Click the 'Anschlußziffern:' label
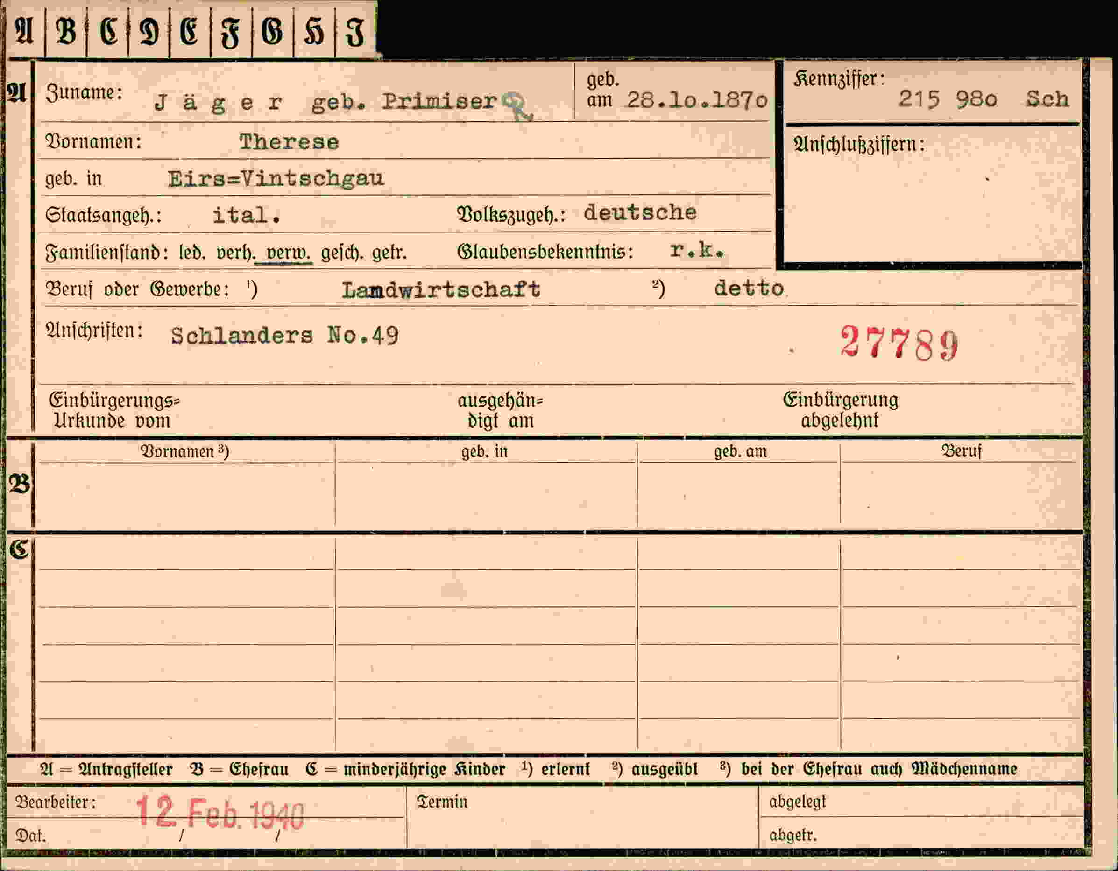1118x871 pixels. (x=859, y=144)
